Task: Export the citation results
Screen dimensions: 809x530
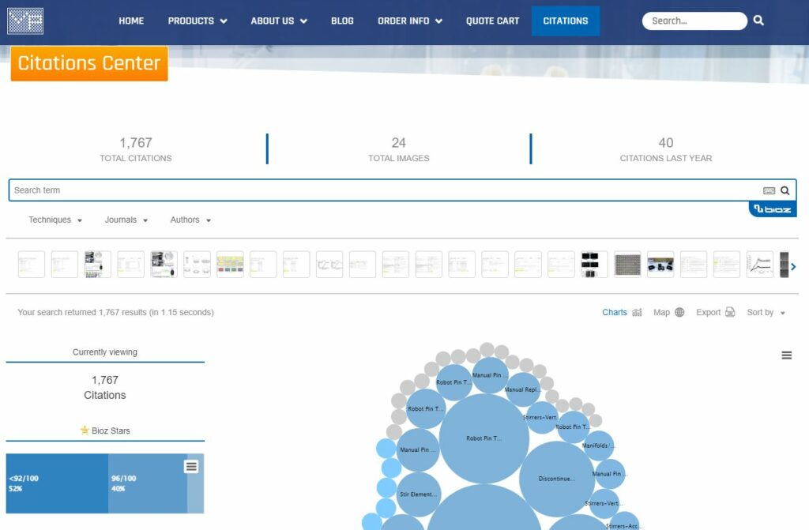Action: [x=715, y=313]
